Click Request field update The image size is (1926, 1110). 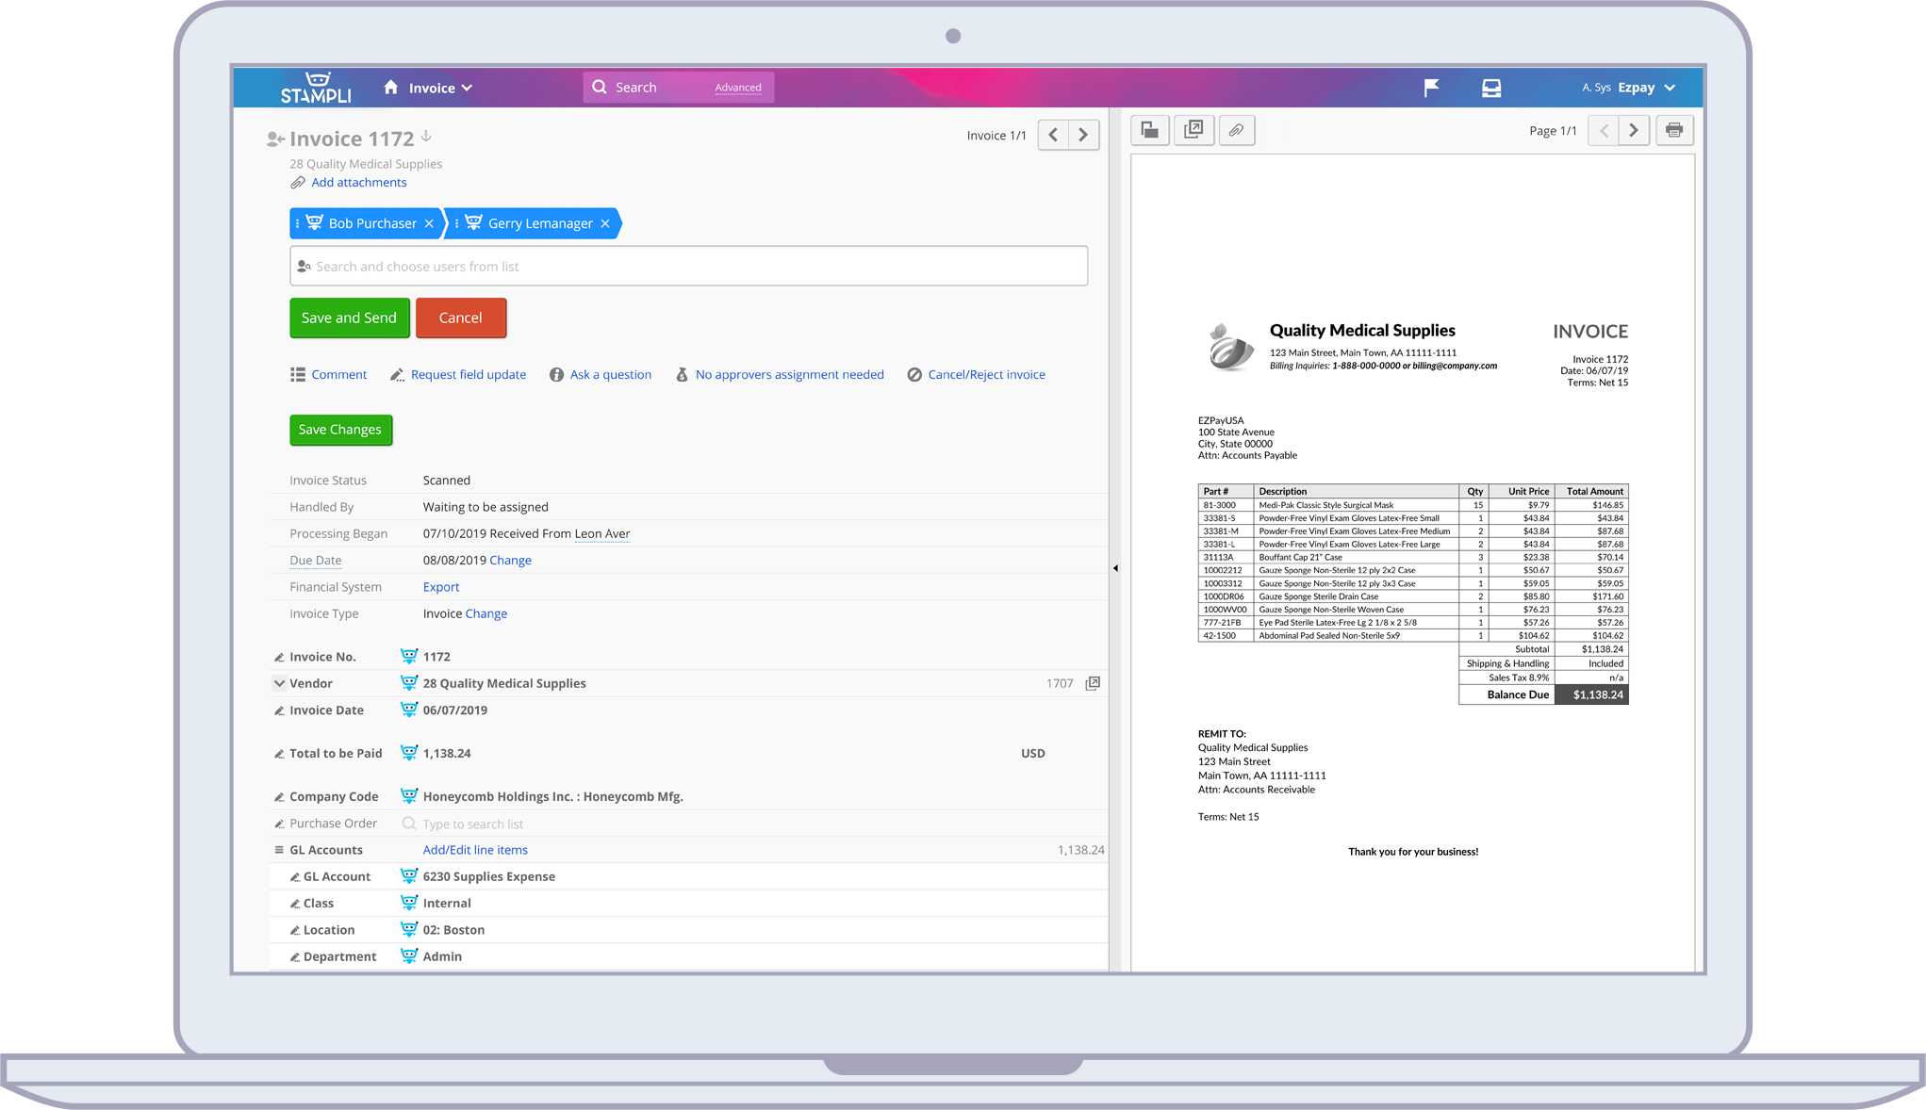pyautogui.click(x=468, y=374)
